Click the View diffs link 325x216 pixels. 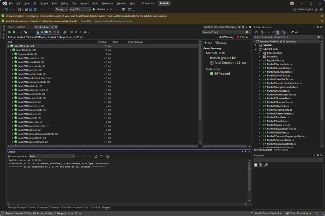point(86,21)
